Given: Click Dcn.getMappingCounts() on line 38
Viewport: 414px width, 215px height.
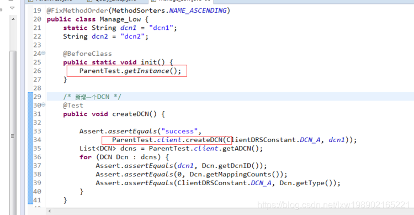Looking at the screenshot, I should 236,174.
